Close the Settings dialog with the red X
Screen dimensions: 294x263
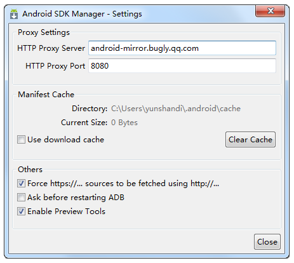[270, 11]
